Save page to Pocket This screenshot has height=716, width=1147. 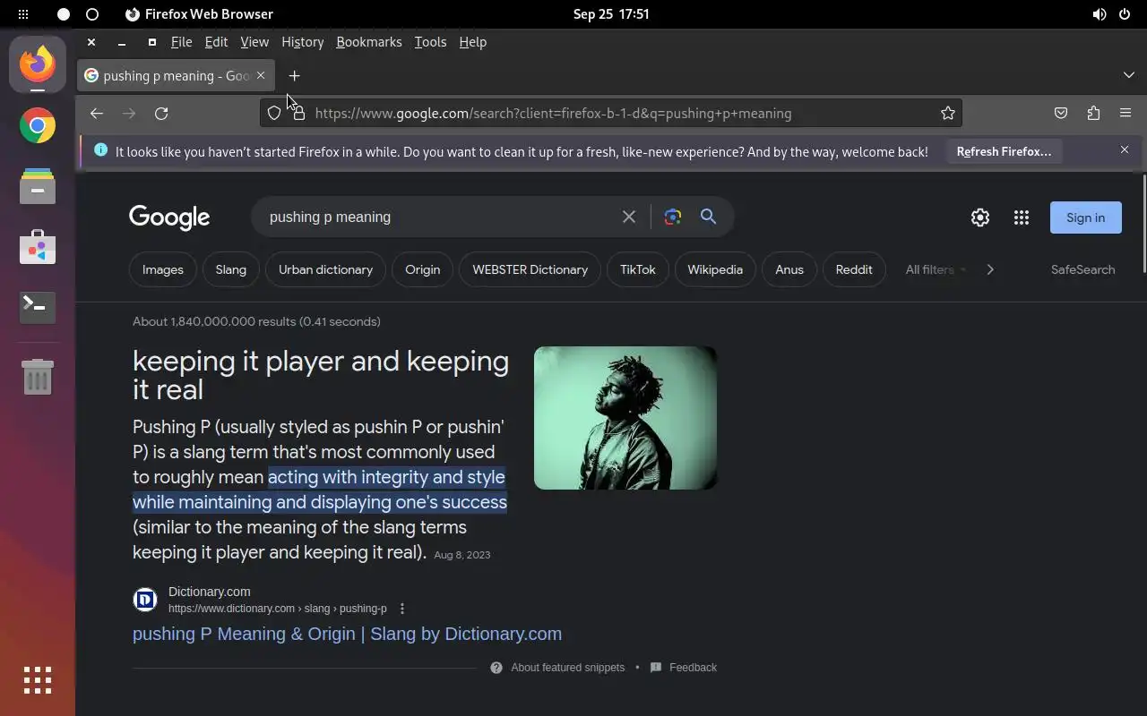pyautogui.click(x=1061, y=114)
